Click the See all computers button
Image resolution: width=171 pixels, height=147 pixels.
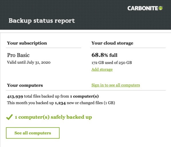[x=33, y=133]
